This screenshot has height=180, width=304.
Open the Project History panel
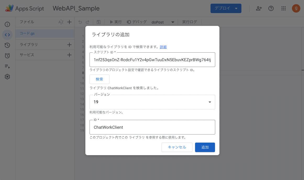[7, 45]
